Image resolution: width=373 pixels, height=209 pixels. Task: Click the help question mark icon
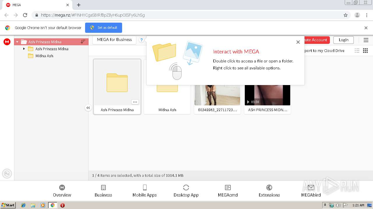click(x=141, y=40)
